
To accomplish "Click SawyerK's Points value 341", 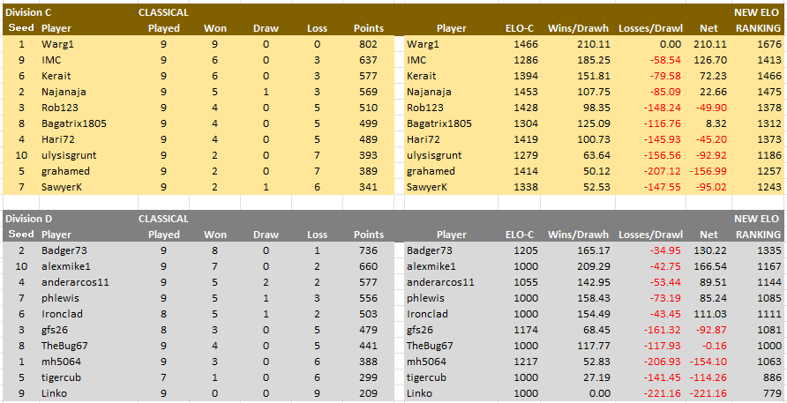I will (x=368, y=187).
